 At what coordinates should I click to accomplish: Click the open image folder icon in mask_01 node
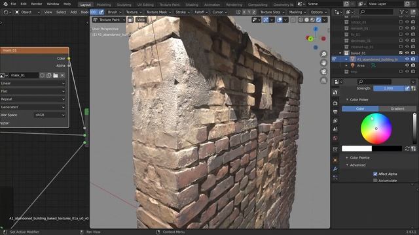tap(55, 76)
